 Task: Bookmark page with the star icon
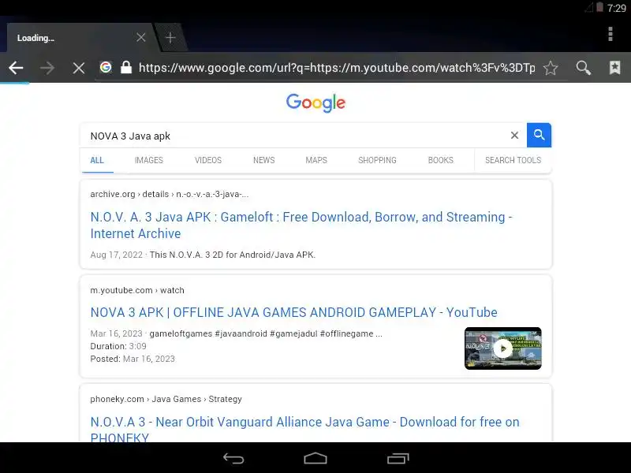coord(551,68)
